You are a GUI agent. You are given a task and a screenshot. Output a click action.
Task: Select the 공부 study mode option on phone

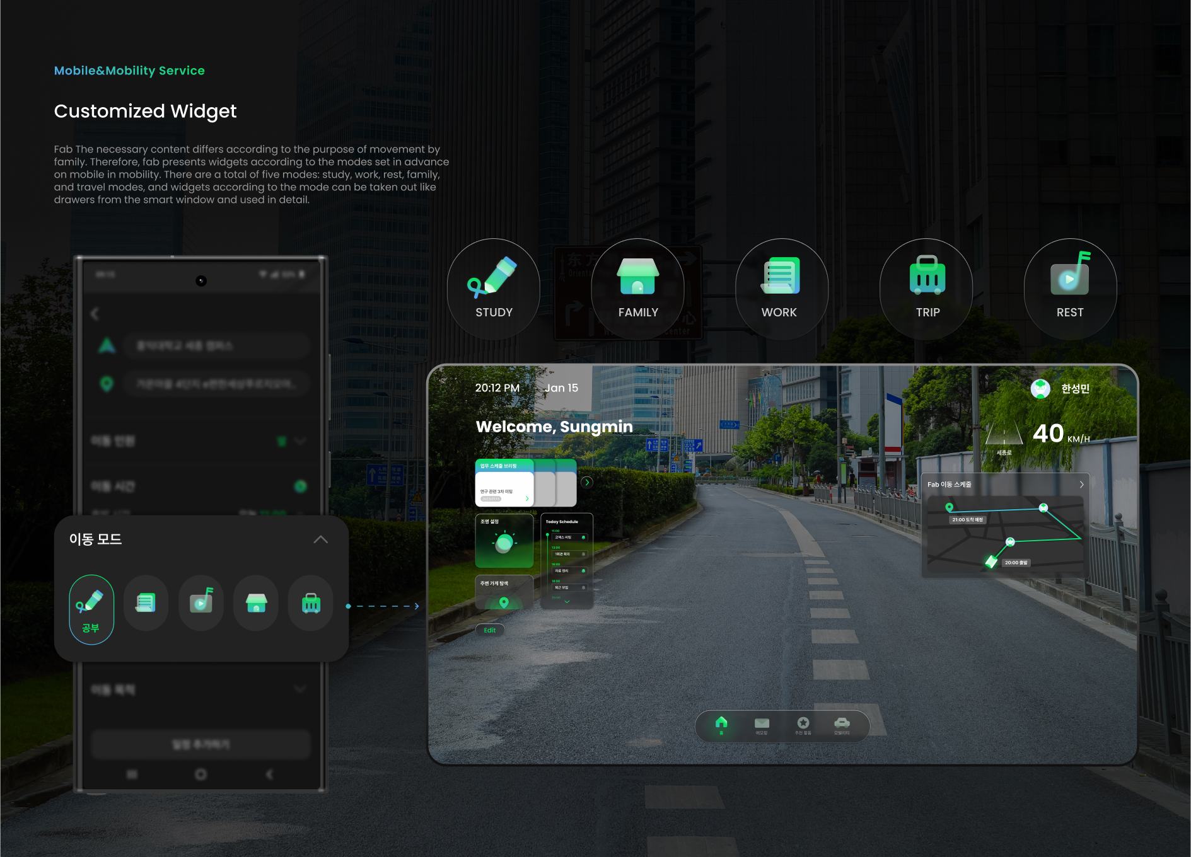[x=91, y=609]
